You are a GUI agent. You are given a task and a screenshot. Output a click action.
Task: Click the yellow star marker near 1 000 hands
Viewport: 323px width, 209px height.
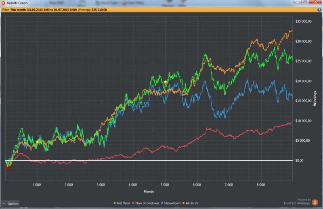point(38,142)
